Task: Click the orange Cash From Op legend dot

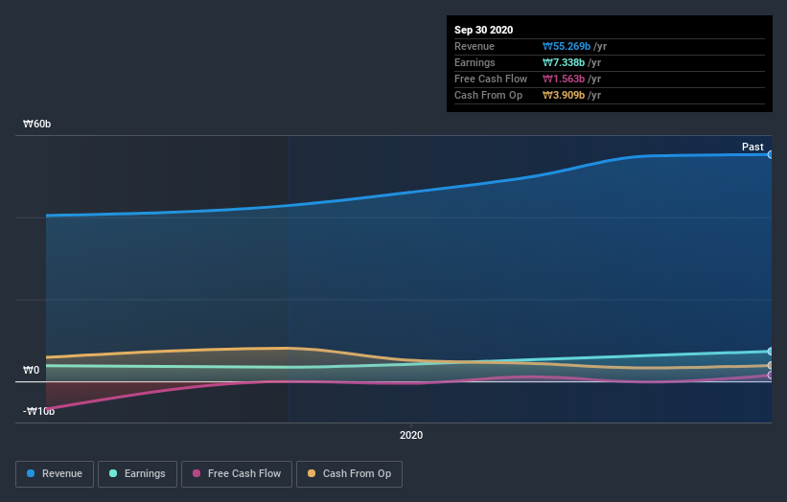Action: (x=312, y=473)
